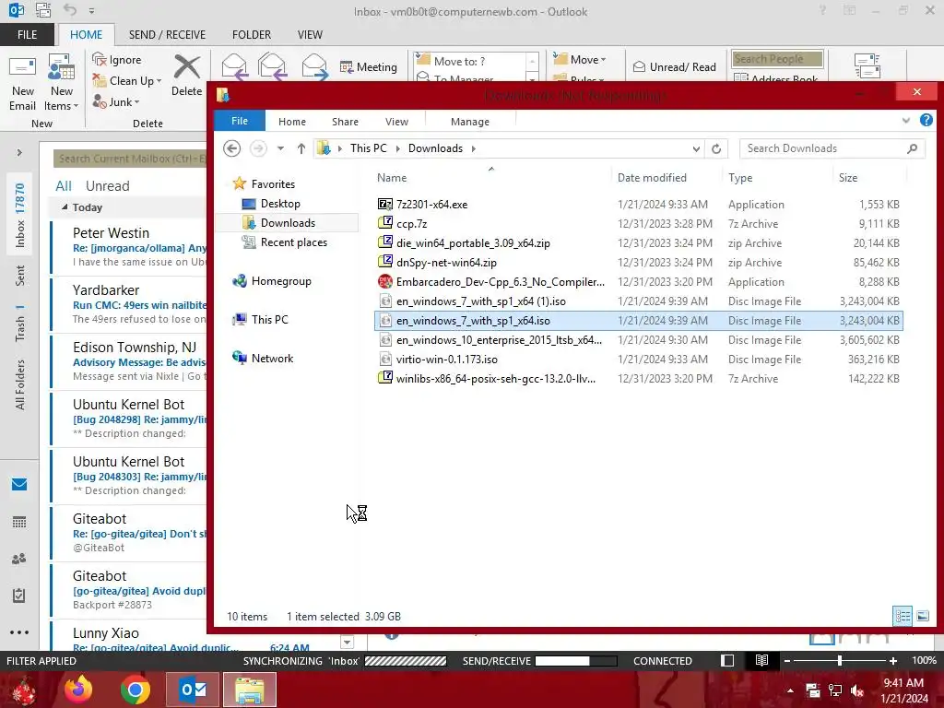
Task: Launch Firefox from taskbar
Action: pyautogui.click(x=78, y=690)
